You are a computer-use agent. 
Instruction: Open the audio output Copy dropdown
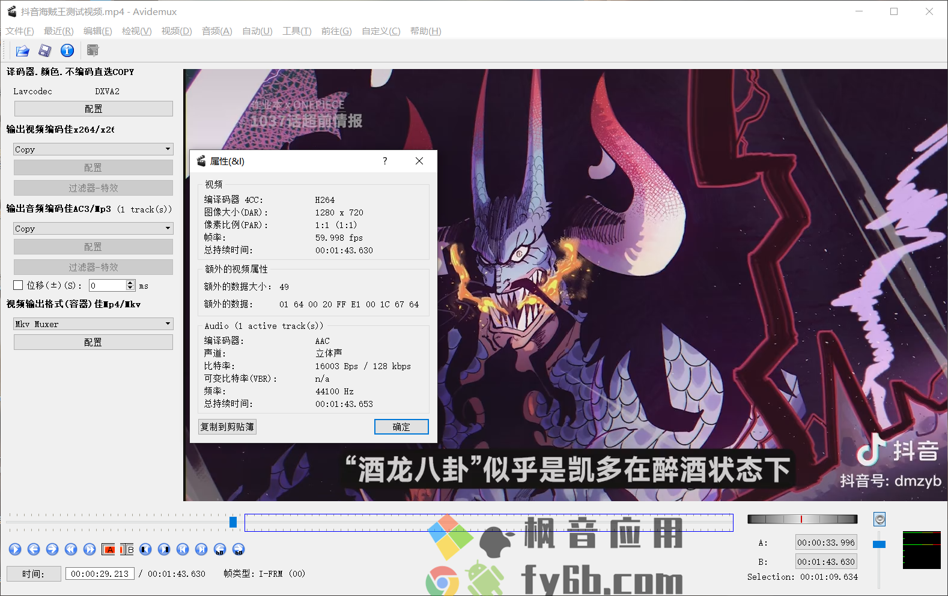(x=93, y=228)
